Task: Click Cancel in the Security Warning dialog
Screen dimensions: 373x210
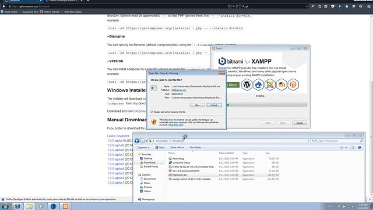Action: tap(214, 105)
